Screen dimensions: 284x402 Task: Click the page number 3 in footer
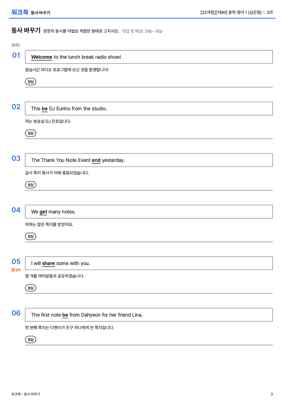coord(272,394)
